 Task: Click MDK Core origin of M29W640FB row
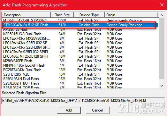[x=114, y=61]
